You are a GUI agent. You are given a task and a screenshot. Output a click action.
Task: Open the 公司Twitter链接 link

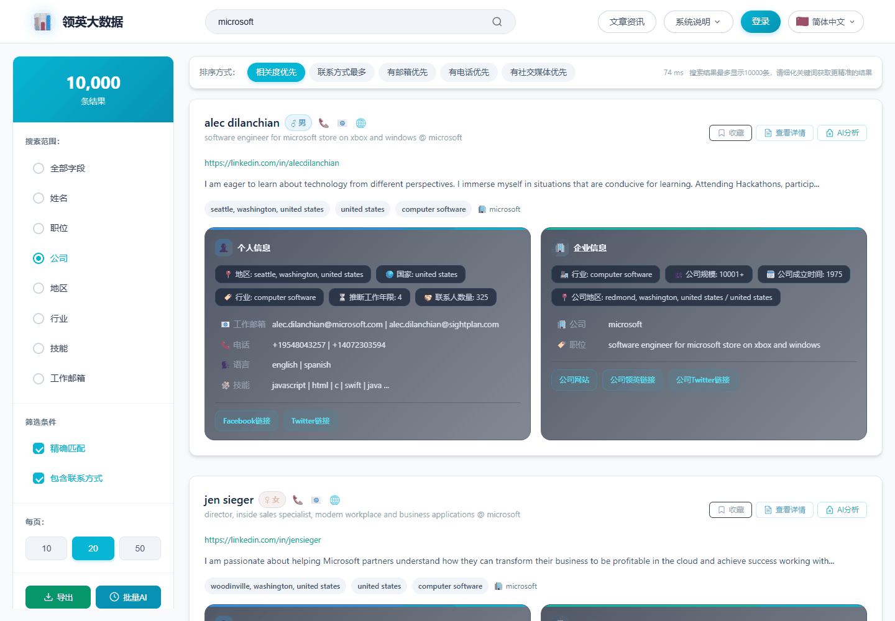tap(703, 380)
